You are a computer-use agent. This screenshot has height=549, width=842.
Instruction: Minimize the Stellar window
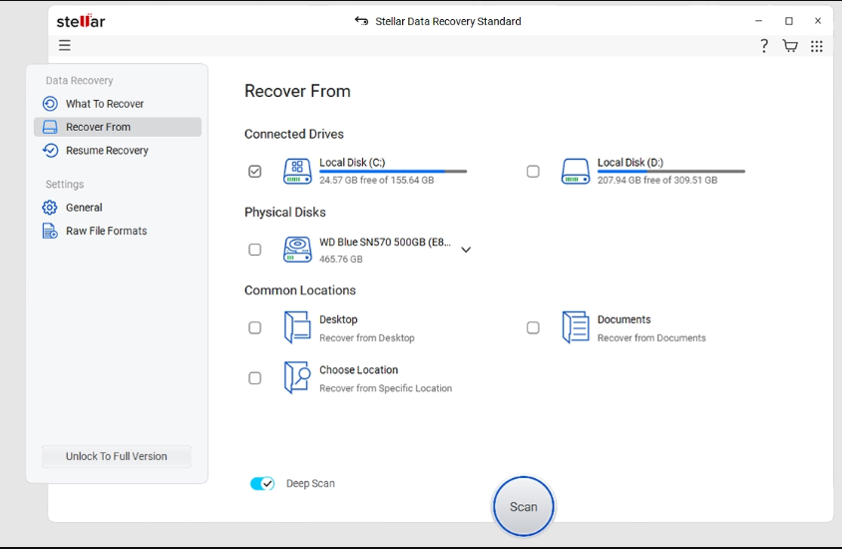click(x=759, y=21)
